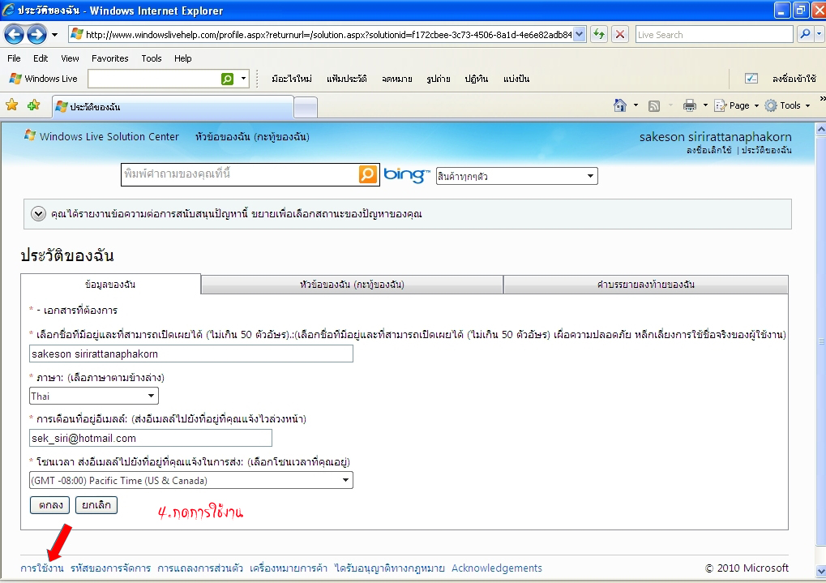Select the ประวัติของฉัน browser tab

coord(173,107)
